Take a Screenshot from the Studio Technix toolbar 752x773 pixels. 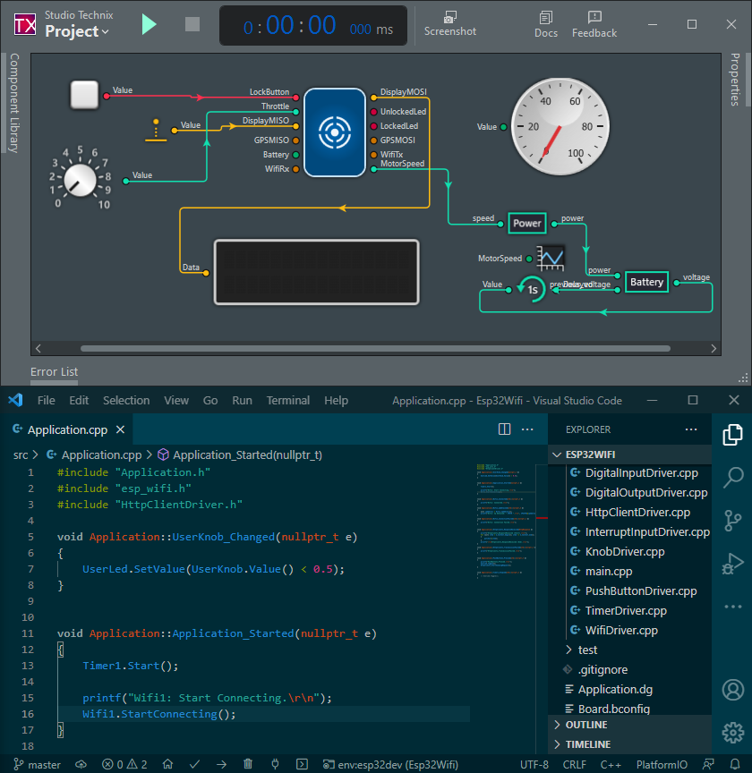(x=450, y=24)
